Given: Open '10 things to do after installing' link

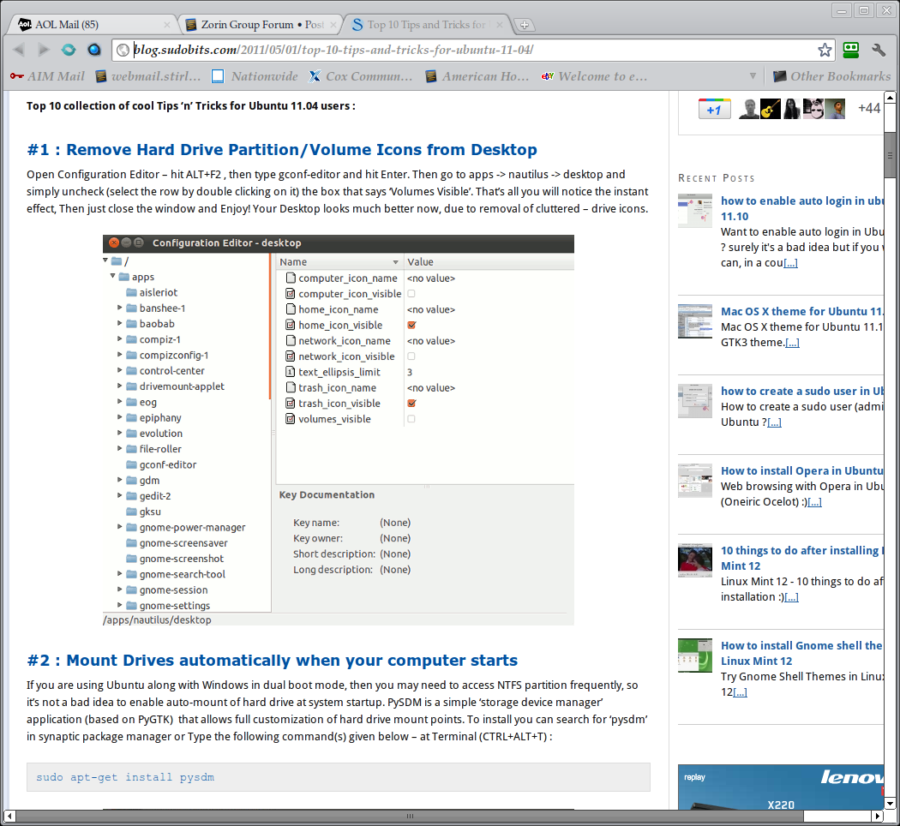Looking at the screenshot, I should coord(801,558).
